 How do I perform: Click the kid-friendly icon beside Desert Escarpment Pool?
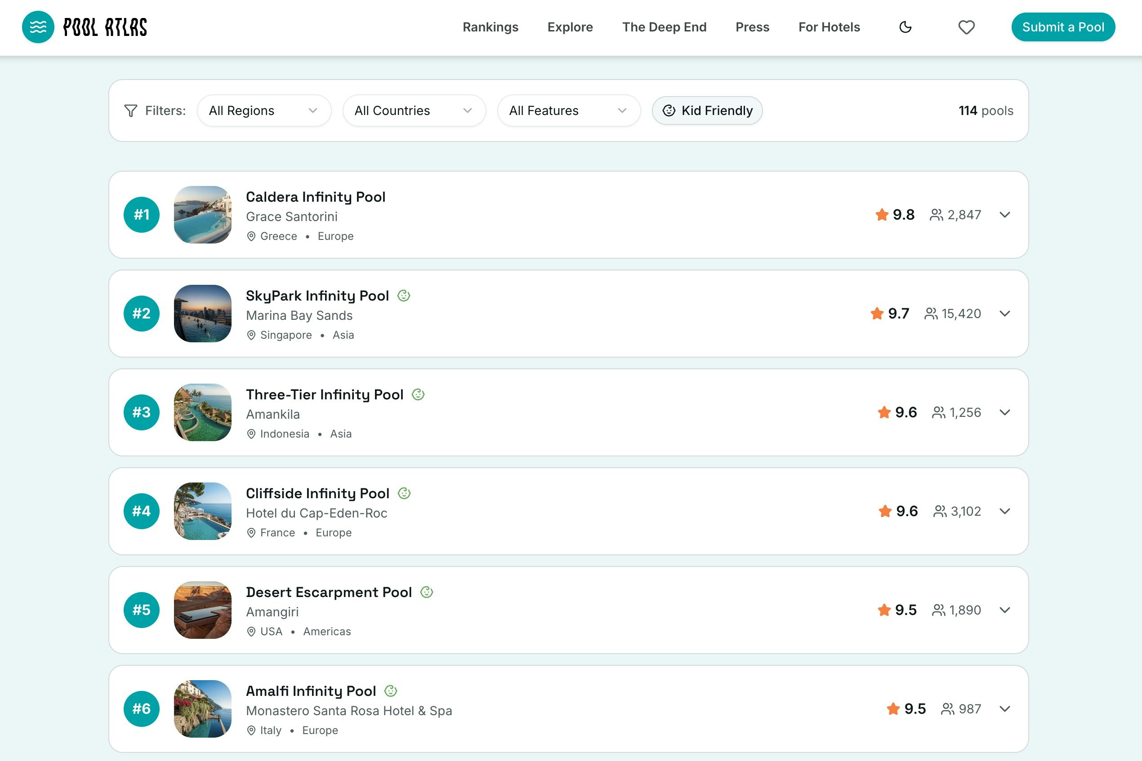click(427, 592)
